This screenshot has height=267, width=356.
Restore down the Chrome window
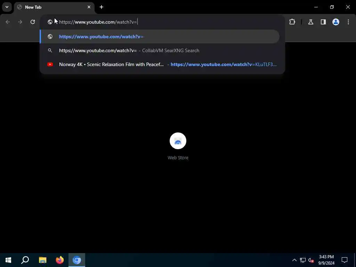[x=332, y=7]
